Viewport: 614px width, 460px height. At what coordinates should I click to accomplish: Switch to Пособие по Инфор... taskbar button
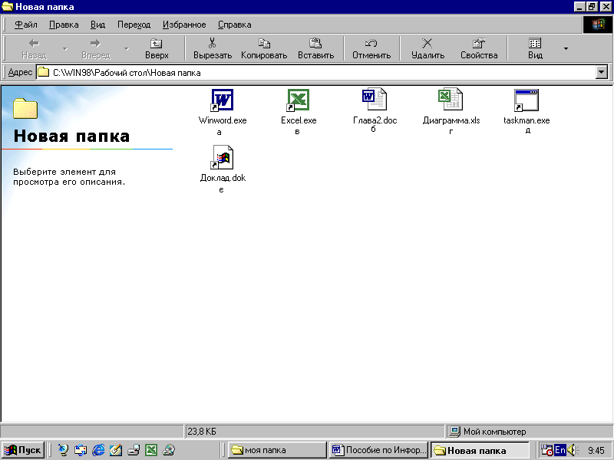[378, 450]
